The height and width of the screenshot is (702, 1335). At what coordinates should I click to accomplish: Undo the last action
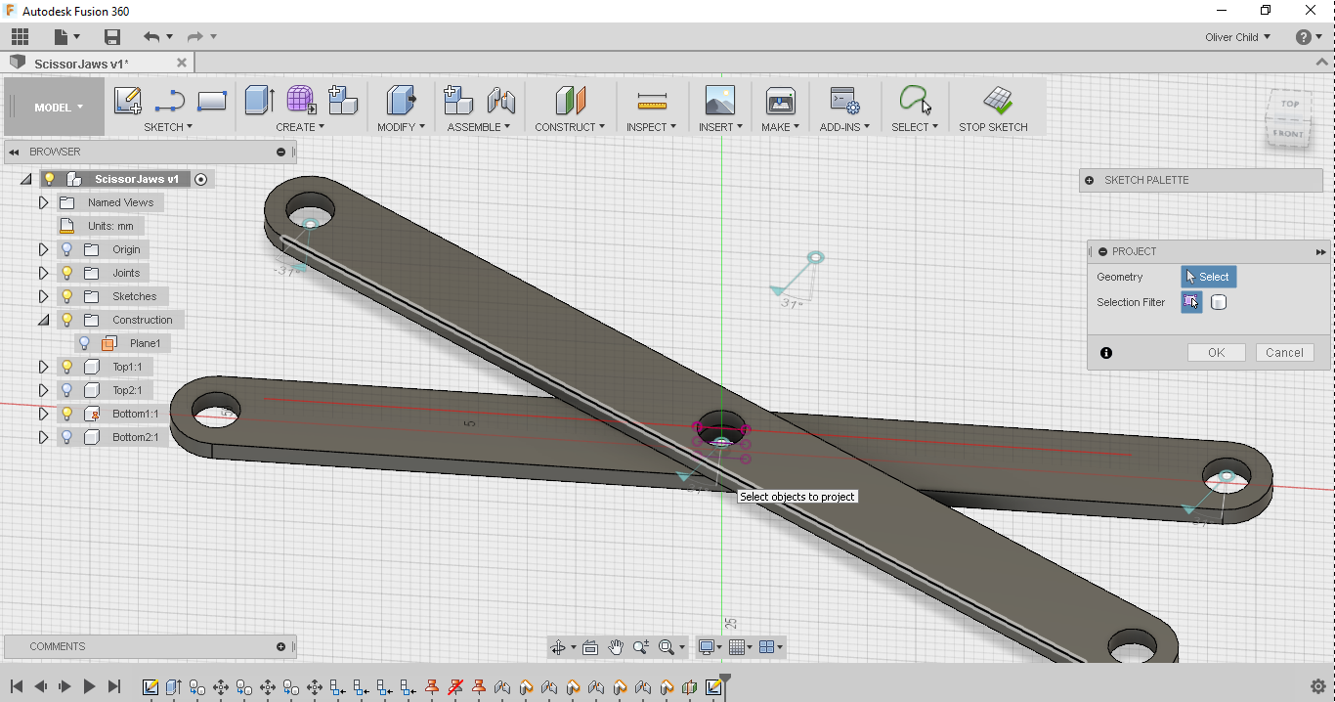151,37
